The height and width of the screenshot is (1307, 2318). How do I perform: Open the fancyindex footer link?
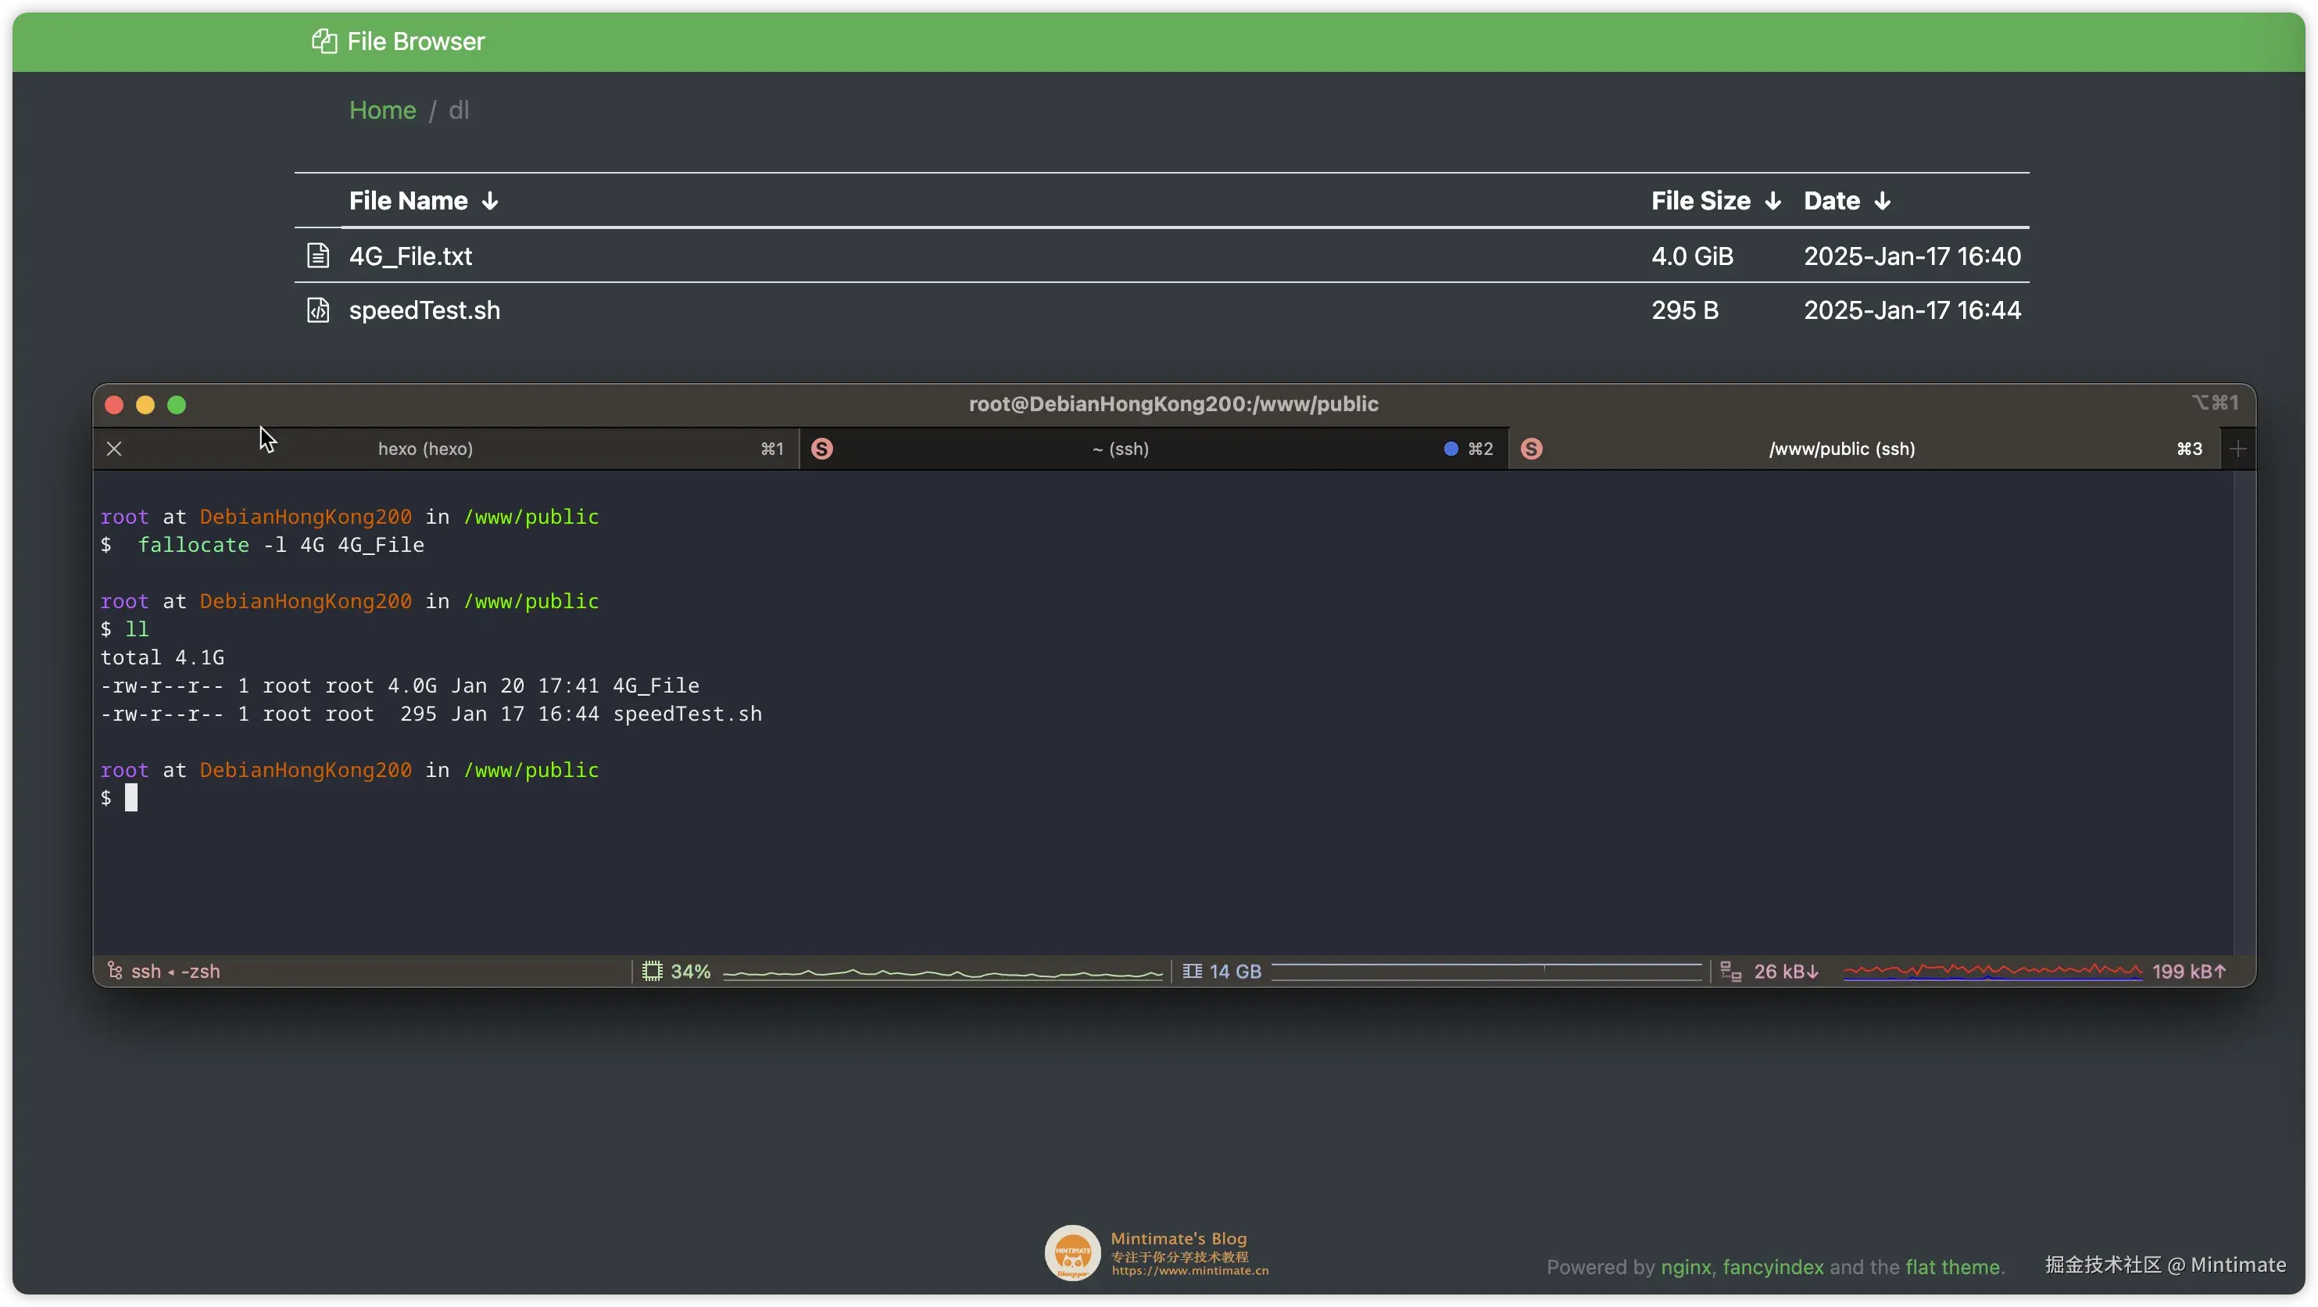click(1772, 1266)
